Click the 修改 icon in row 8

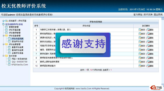click(140, 58)
